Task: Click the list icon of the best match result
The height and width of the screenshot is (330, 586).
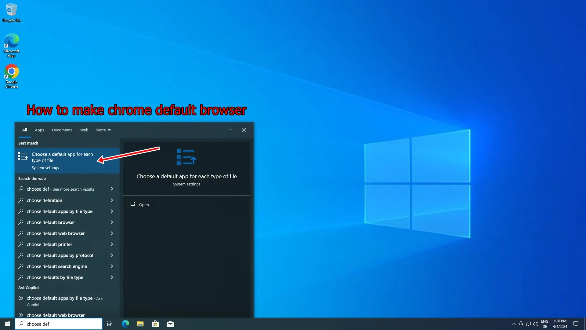Action: click(23, 156)
